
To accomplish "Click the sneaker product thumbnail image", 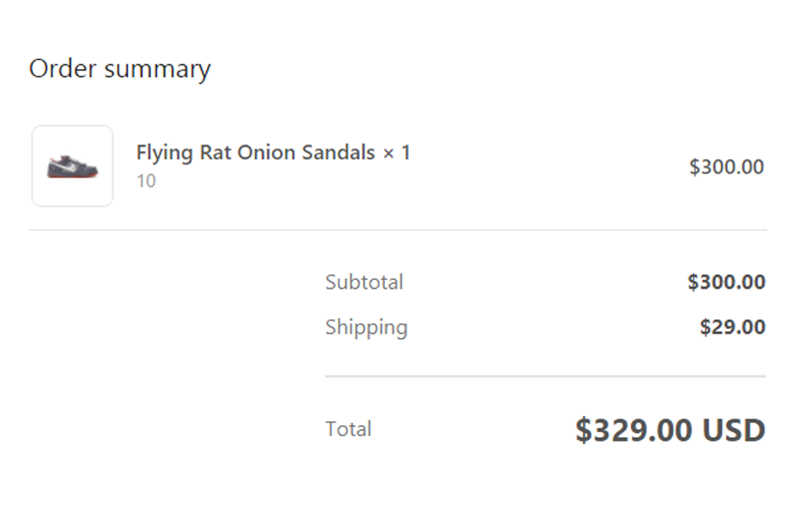I will point(72,166).
